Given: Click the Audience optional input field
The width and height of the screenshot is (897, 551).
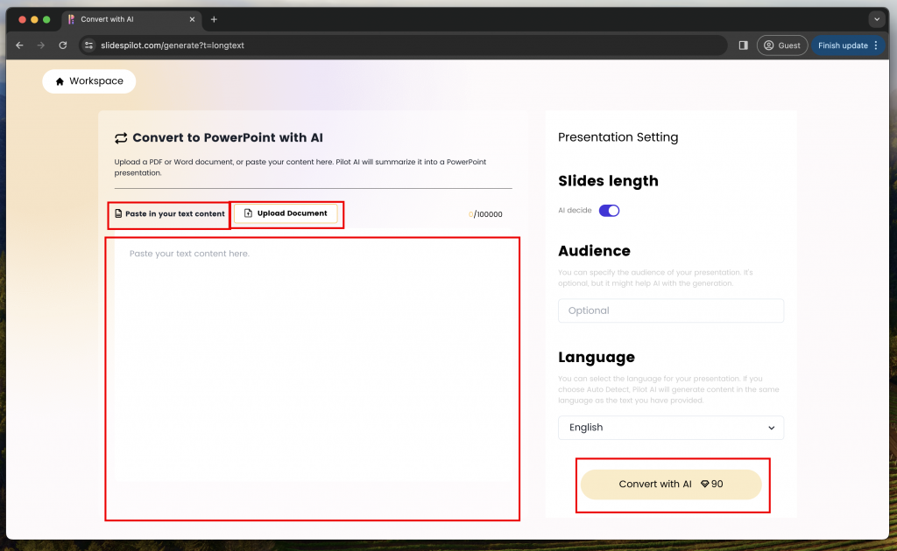Looking at the screenshot, I should click(x=670, y=310).
